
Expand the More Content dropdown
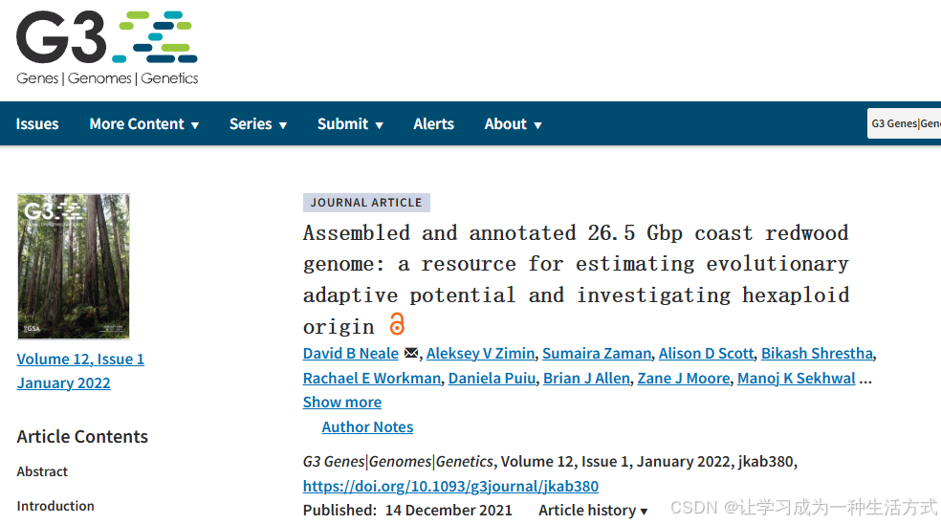point(144,124)
